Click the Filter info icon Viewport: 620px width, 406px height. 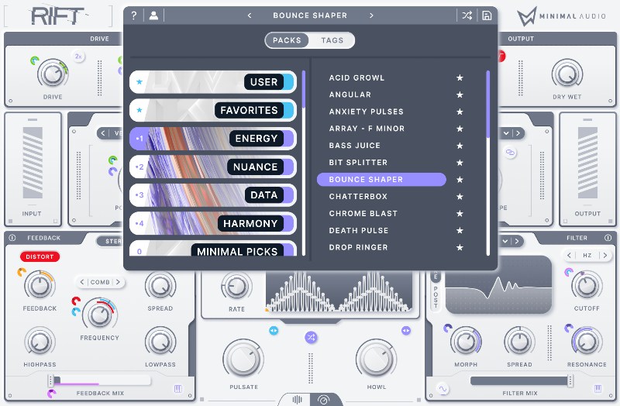pos(608,238)
